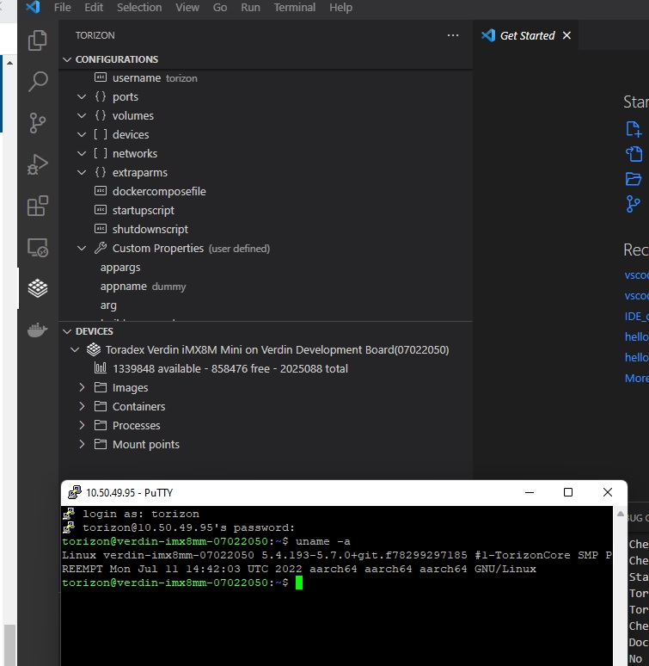This screenshot has height=666, width=649.
Task: Expand the Images folder chevron
Action: (82, 387)
